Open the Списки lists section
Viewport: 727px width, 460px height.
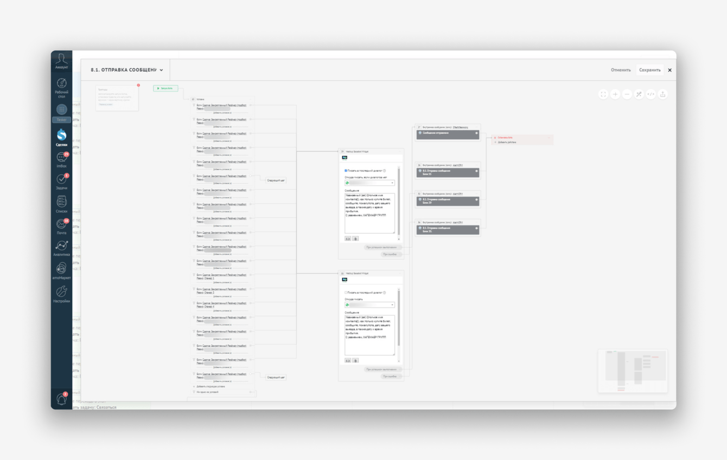(61, 204)
